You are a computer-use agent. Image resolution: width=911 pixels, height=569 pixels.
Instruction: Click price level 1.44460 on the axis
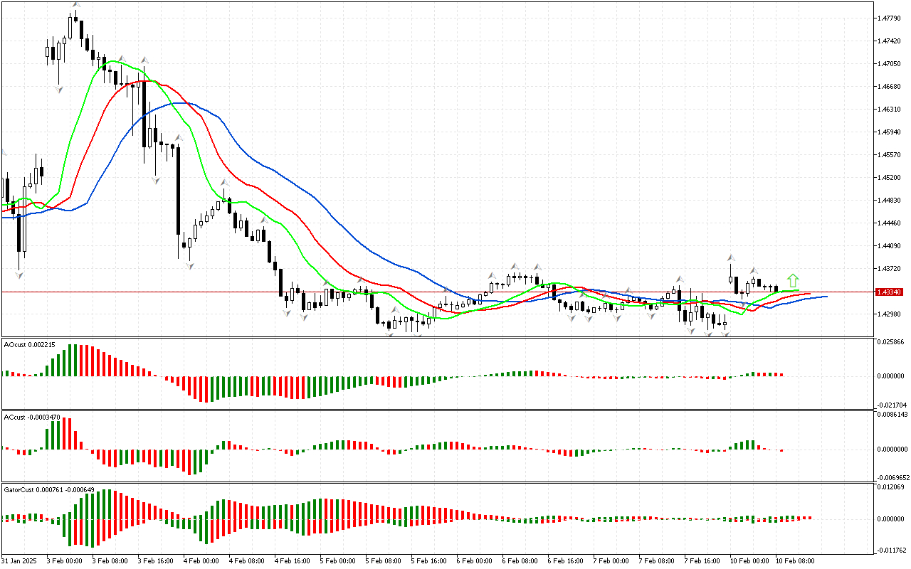tap(890, 223)
